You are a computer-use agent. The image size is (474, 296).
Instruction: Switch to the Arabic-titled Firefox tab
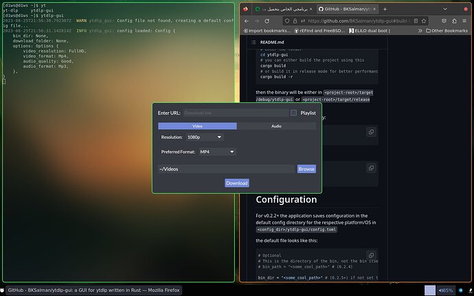pyautogui.click(x=284, y=9)
